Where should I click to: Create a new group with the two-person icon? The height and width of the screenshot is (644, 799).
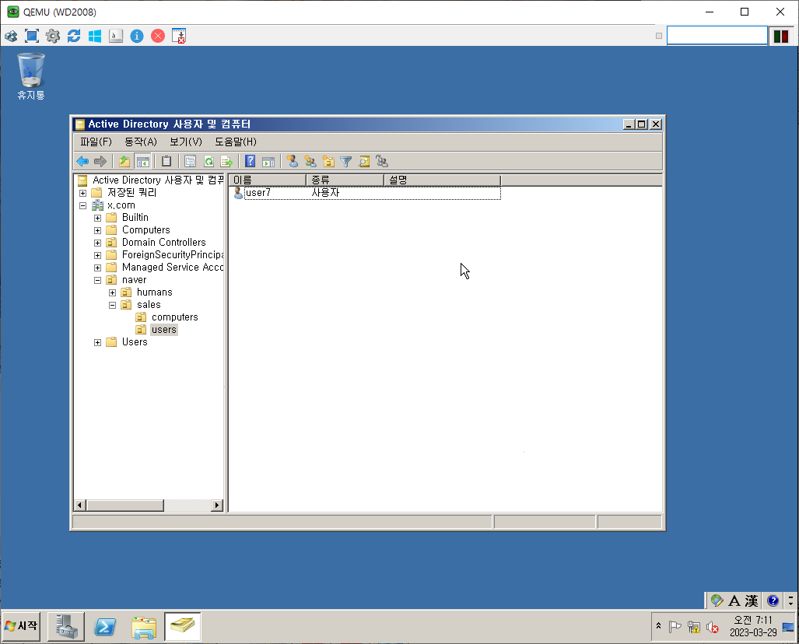pos(310,162)
